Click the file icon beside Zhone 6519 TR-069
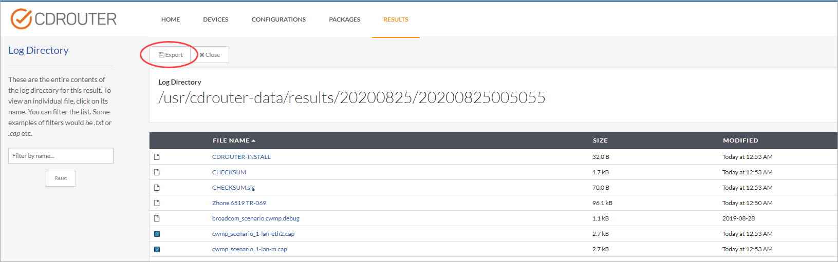The height and width of the screenshot is (262, 838). (x=157, y=203)
